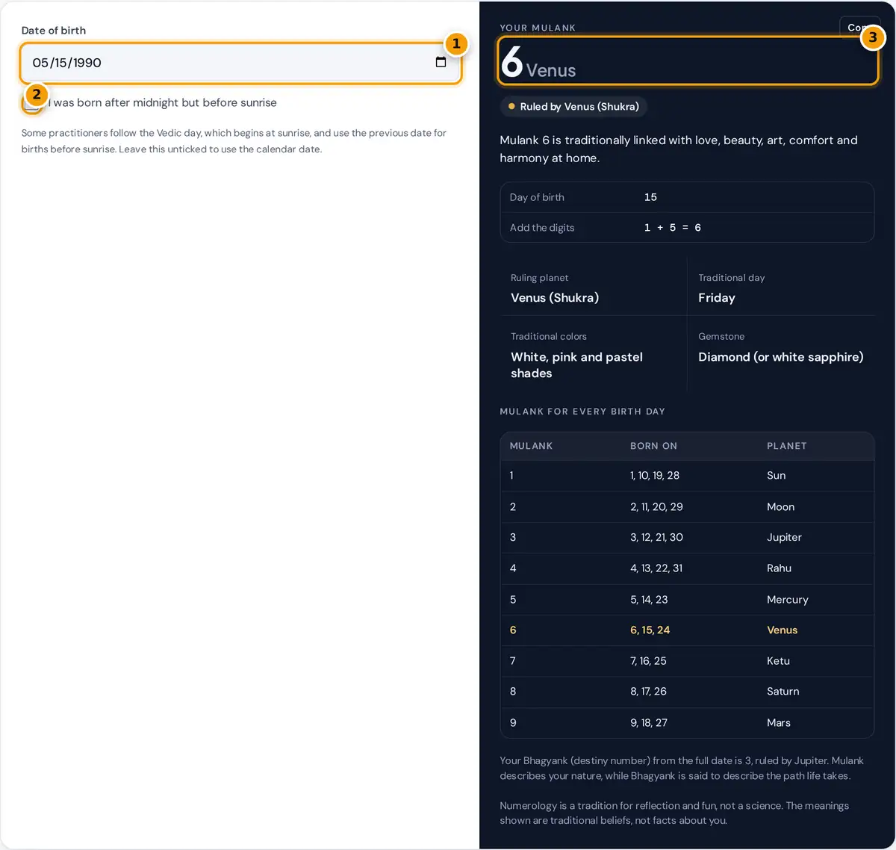Click the 'Ruled by Venus (Shukra)' badge

573,107
